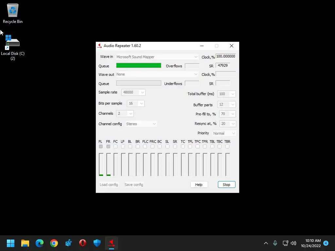The width and height of the screenshot is (335, 251).
Task: Enable the SL channel checkbox
Action: pyautogui.click(x=167, y=146)
